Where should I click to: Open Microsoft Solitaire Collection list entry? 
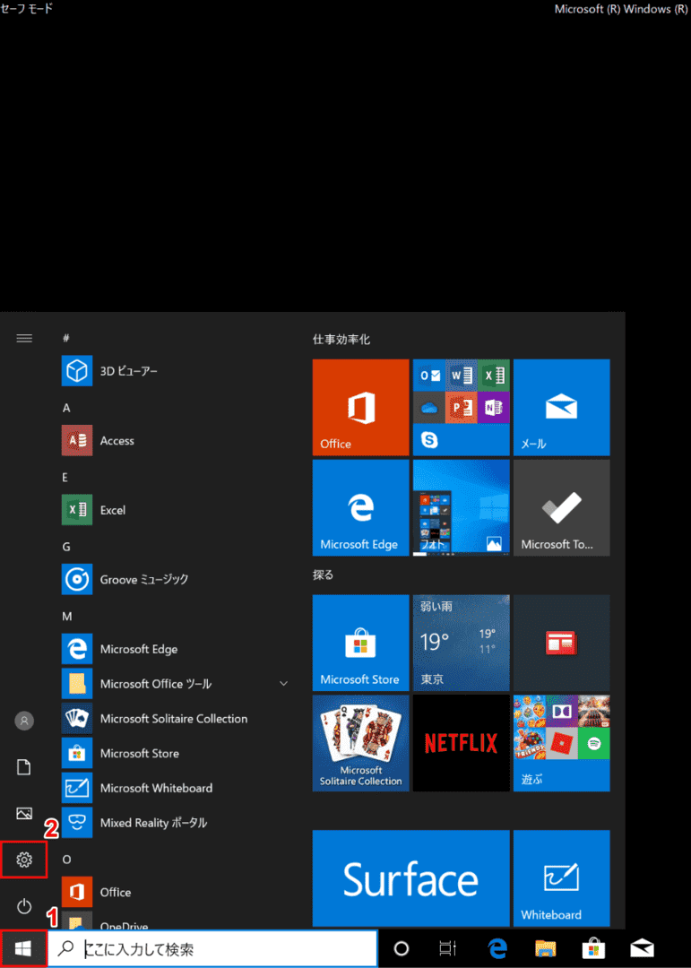(x=176, y=719)
